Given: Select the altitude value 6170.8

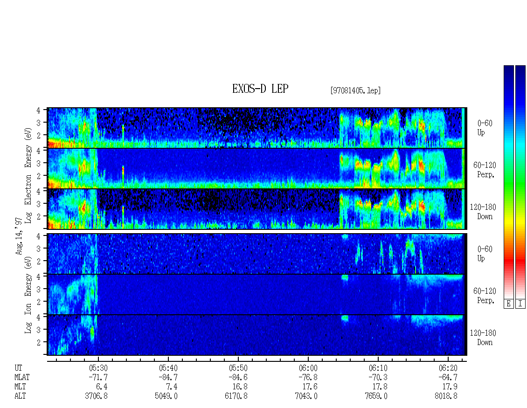Looking at the screenshot, I should point(236,396).
